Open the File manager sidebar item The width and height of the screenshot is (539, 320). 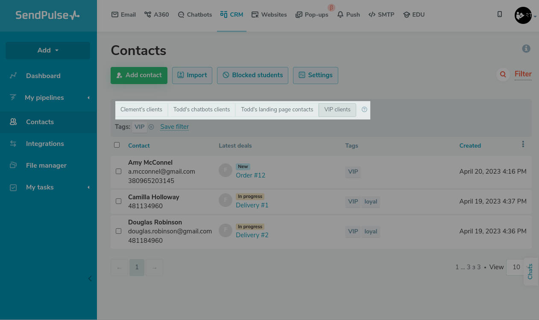(x=46, y=166)
